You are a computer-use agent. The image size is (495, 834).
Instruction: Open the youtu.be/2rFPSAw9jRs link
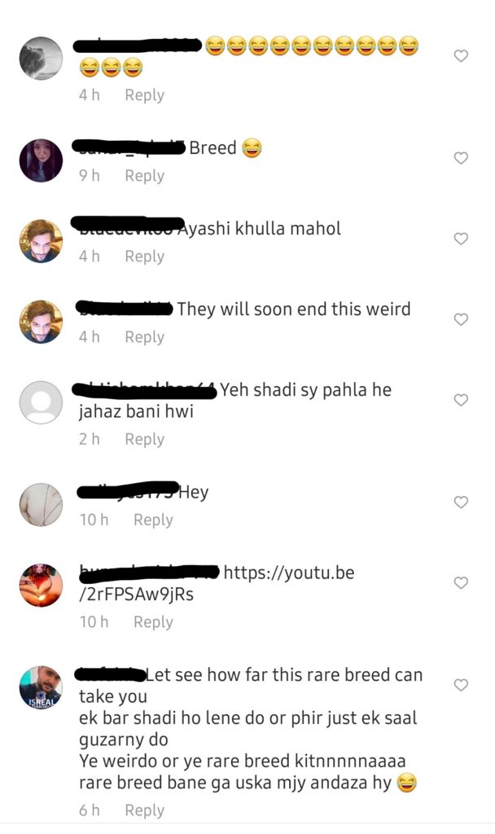pos(217,583)
